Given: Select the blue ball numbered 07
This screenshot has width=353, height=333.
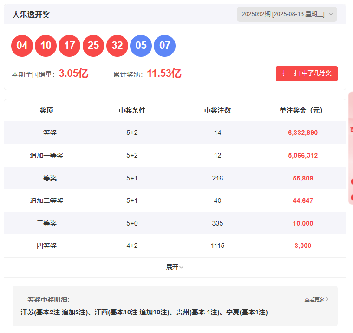Looking at the screenshot, I should click(x=164, y=46).
